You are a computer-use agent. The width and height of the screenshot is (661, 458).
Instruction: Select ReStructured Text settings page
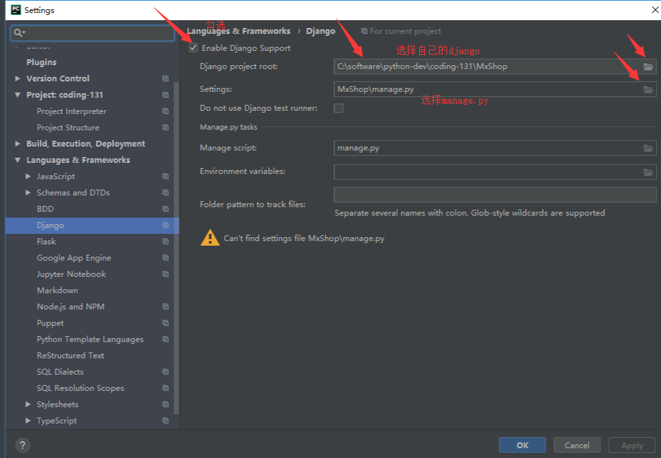(70, 356)
